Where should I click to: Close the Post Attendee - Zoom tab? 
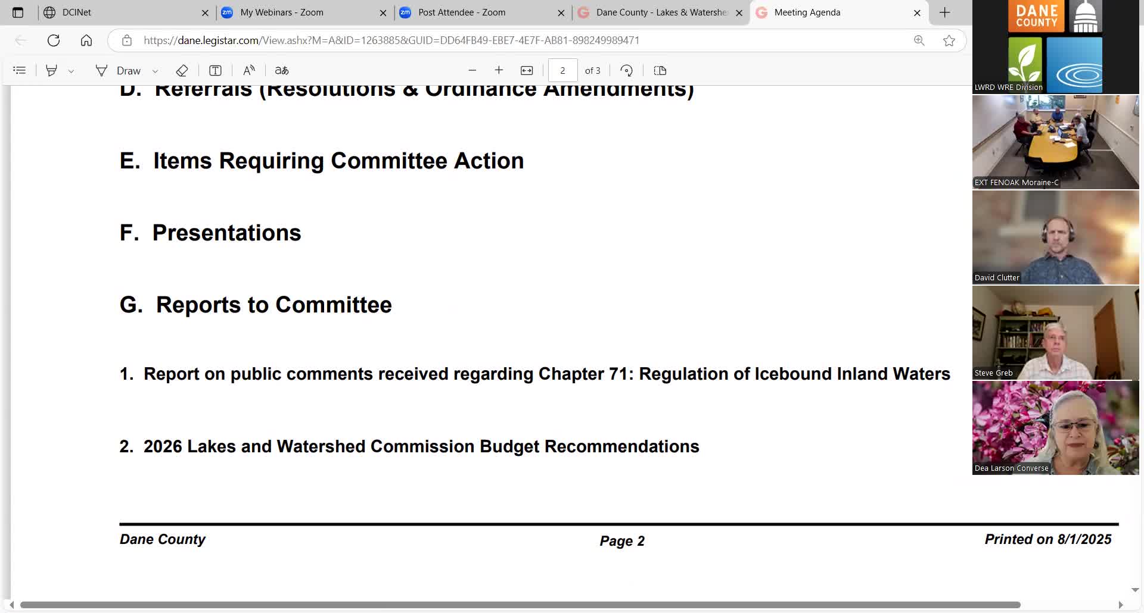[561, 12]
